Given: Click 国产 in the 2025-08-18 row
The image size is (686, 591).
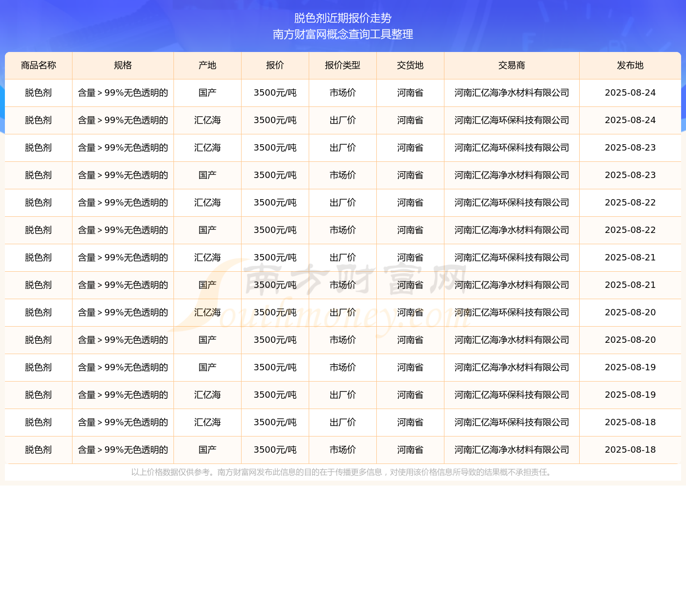Looking at the screenshot, I should [207, 450].
